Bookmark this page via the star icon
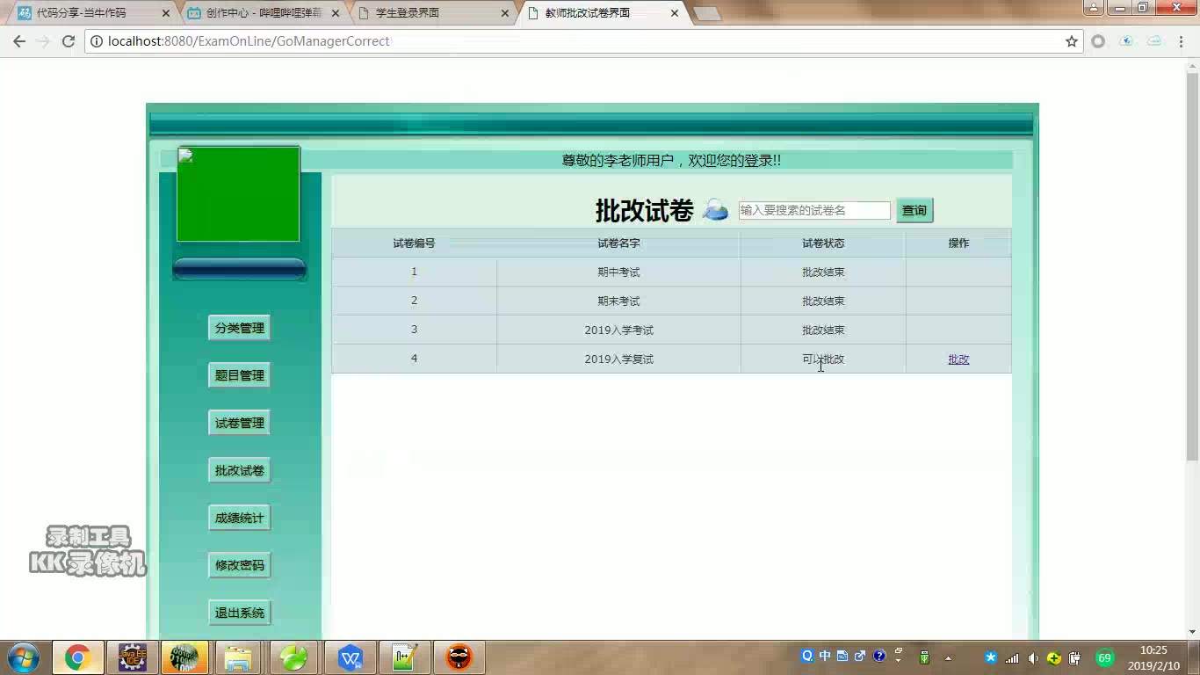The height and width of the screenshot is (675, 1200). pos(1071,40)
